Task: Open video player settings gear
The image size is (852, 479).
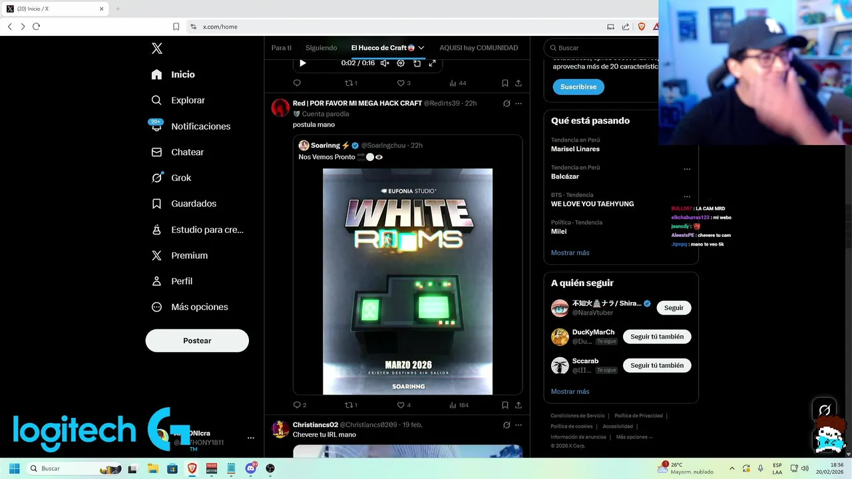Action: pyautogui.click(x=401, y=63)
